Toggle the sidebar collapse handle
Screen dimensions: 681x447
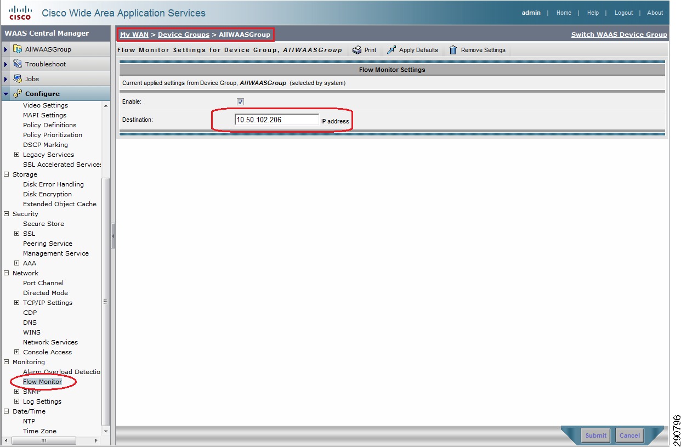point(113,236)
